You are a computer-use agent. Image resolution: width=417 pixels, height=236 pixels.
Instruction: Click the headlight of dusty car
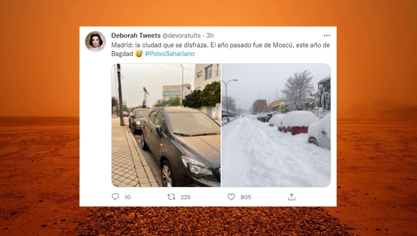click(197, 166)
